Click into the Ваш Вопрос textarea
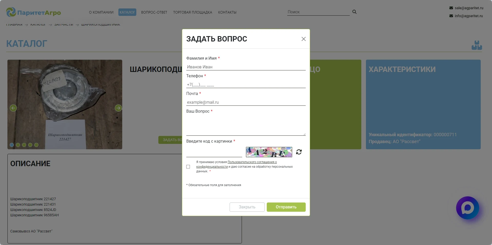Viewport: 492px width, 245px height. click(246, 125)
